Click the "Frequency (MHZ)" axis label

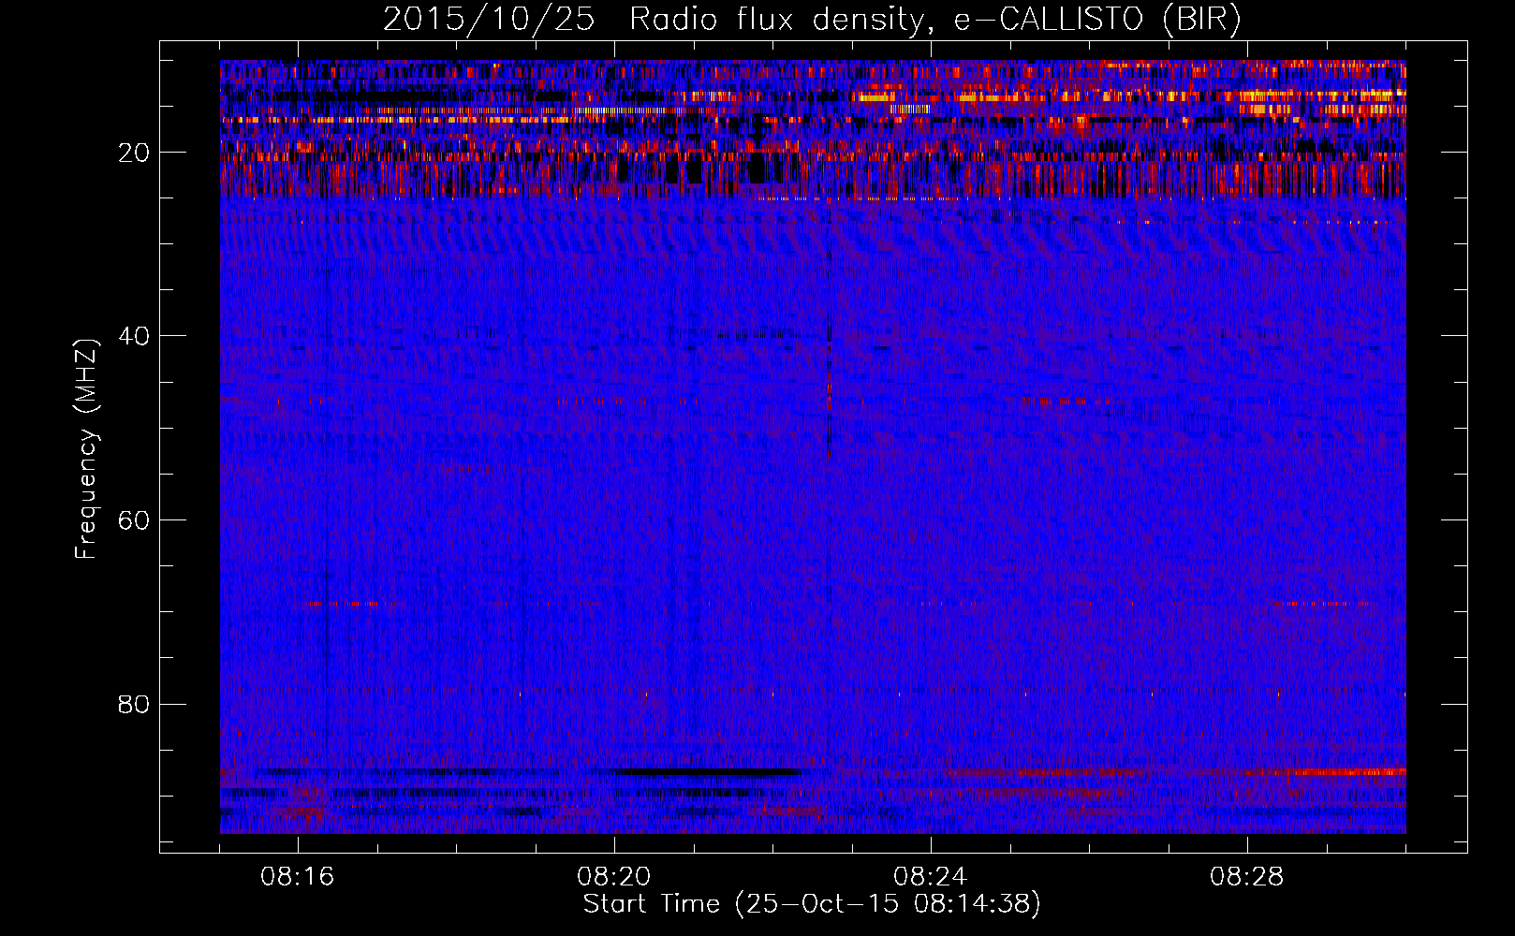[x=85, y=449]
